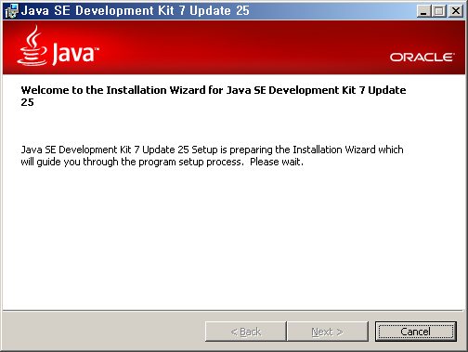Click the disabled Back button
468x352 pixels.
[246, 332]
